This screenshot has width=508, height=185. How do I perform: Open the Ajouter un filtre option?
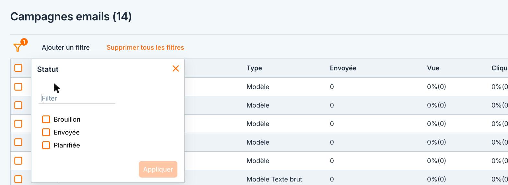(x=66, y=48)
